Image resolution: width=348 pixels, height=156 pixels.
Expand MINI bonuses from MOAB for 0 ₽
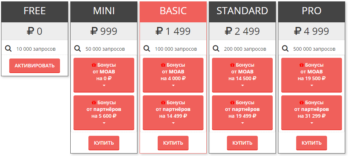coord(104,85)
